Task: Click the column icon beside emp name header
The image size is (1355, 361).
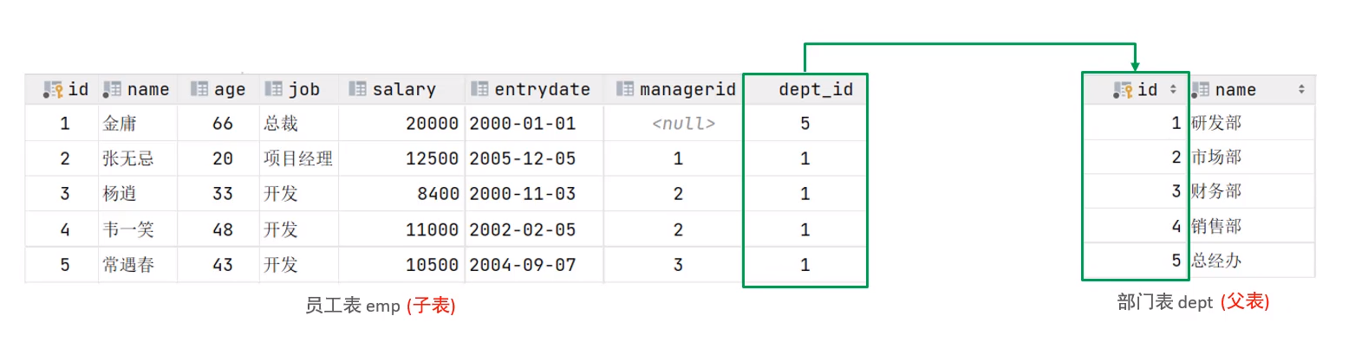Action: coord(111,89)
